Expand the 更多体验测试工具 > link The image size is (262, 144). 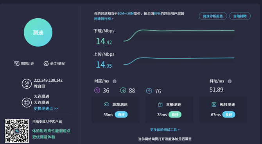[165, 130]
